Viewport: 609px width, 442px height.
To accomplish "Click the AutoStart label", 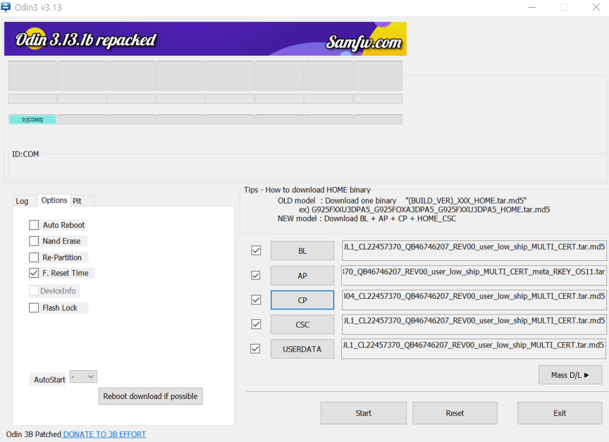I will click(49, 379).
